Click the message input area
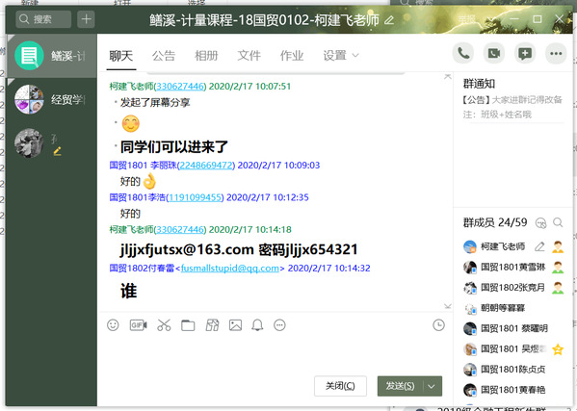The width and height of the screenshot is (577, 411). coord(275,353)
